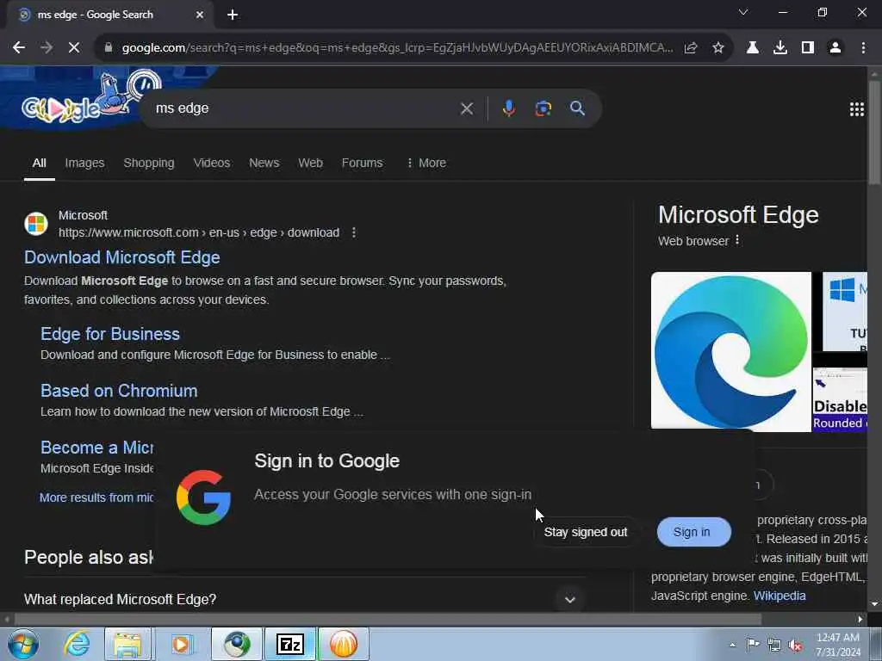Select the All results tab
Screen dimensions: 882x661
pos(40,163)
